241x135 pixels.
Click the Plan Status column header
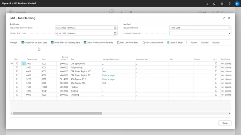pos(225,59)
